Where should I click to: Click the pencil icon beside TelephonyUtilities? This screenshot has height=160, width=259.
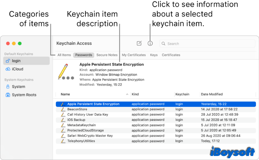pyautogui.click(x=63, y=141)
